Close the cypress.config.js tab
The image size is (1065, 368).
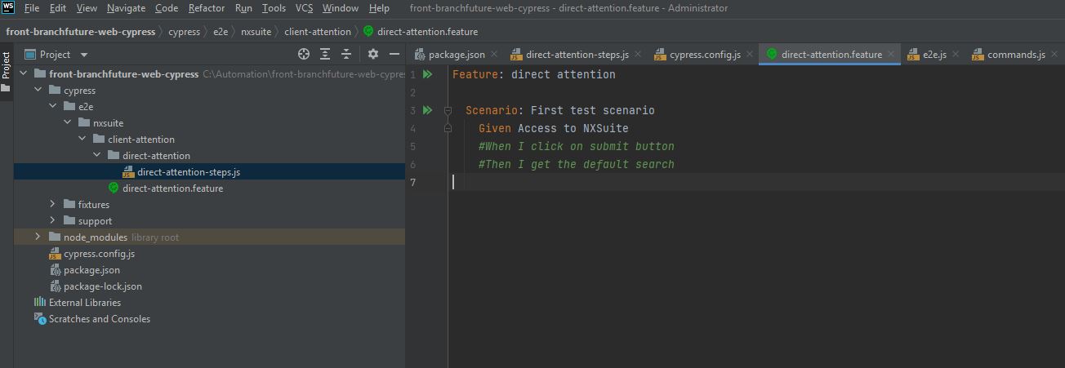pyautogui.click(x=750, y=55)
